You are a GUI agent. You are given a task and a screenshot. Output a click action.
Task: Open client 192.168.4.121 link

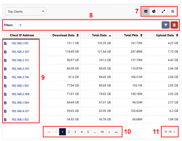pos(20,111)
